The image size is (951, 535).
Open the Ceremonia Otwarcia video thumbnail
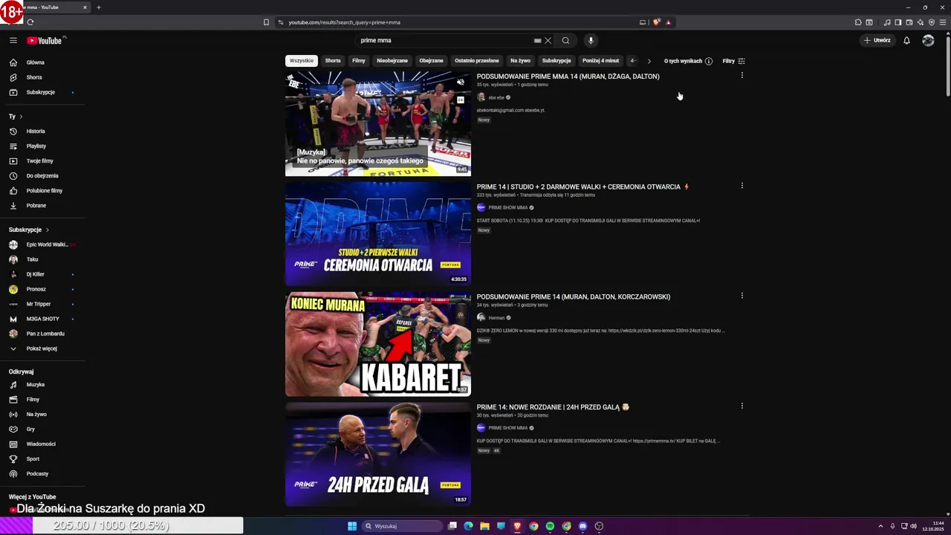(x=378, y=234)
